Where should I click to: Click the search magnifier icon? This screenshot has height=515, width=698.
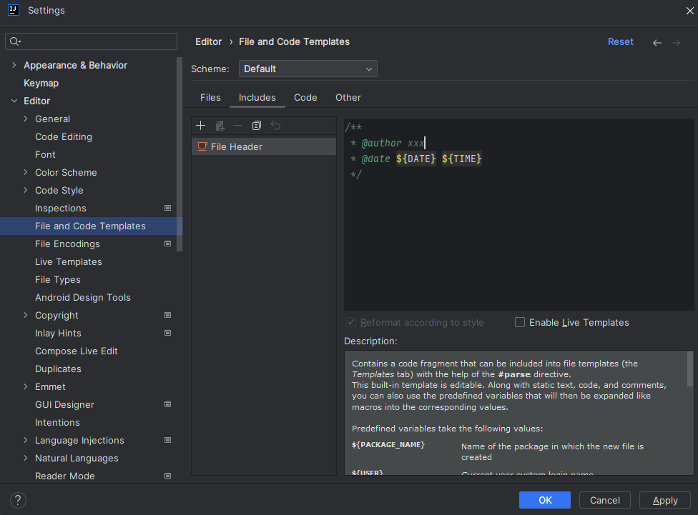15,41
